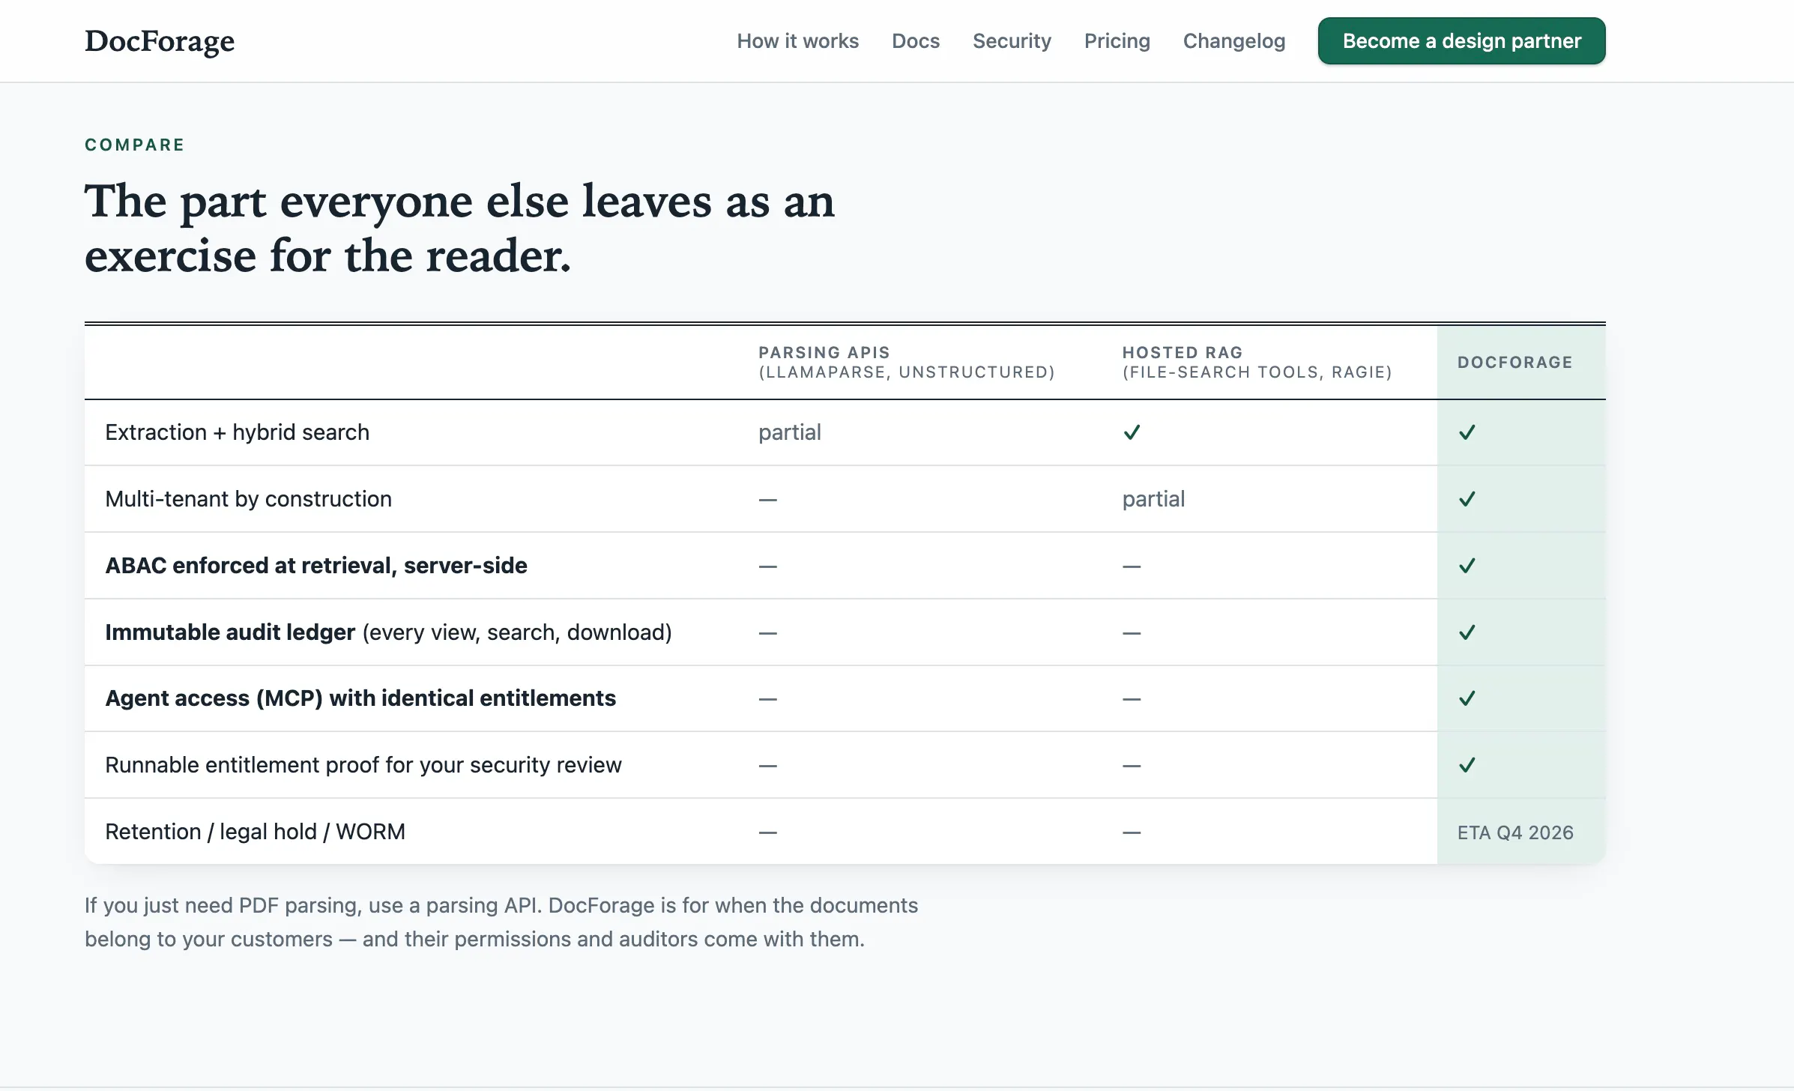The image size is (1794, 1091).
Task: Click Parsing APIs dash in Runnable entitlement row
Action: 767,766
